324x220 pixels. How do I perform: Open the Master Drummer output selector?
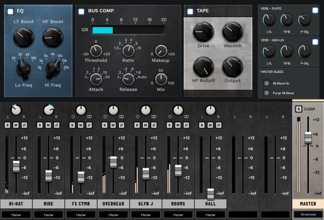click(308, 215)
